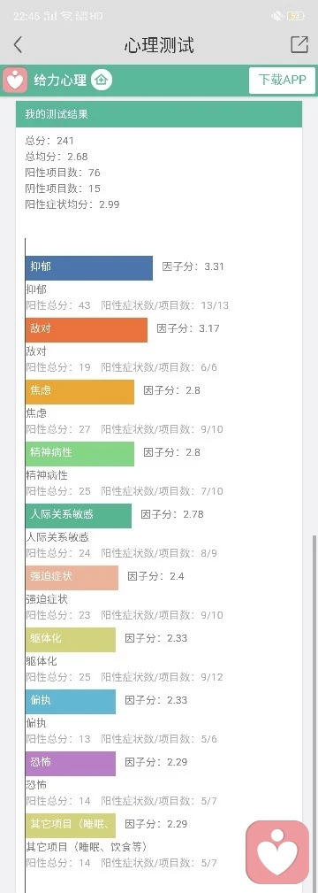Select the cyan 偏执 factor bar

[x=71, y=702]
